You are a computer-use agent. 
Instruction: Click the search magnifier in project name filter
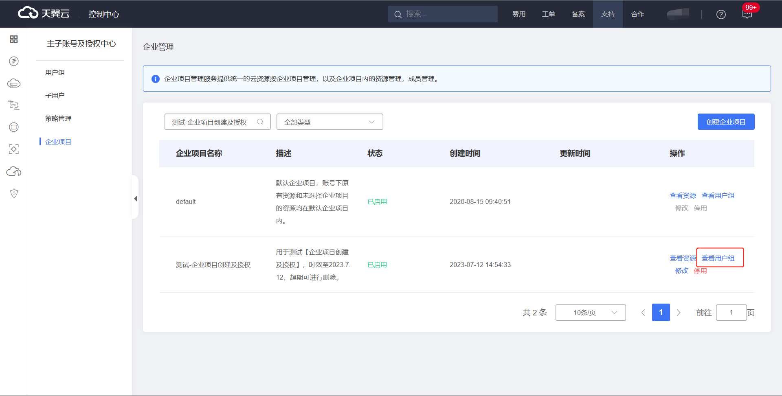tap(260, 122)
